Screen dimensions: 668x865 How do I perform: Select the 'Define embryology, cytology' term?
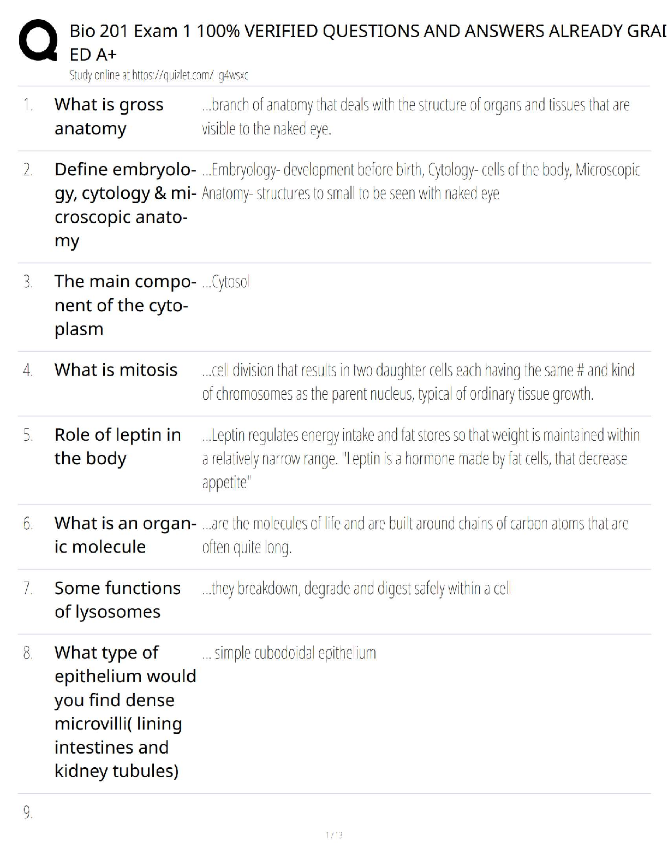point(124,205)
